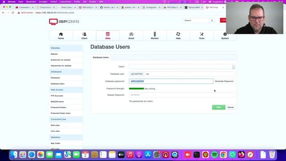Click the Database user input field
Screen dimensions: 286x161
click(x=189, y=74)
